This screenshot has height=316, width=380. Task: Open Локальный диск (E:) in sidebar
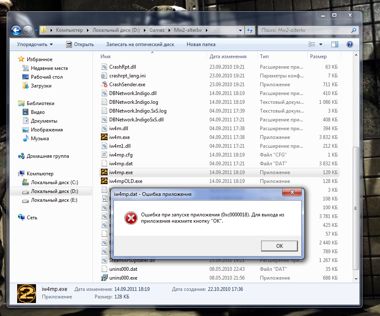point(54,200)
